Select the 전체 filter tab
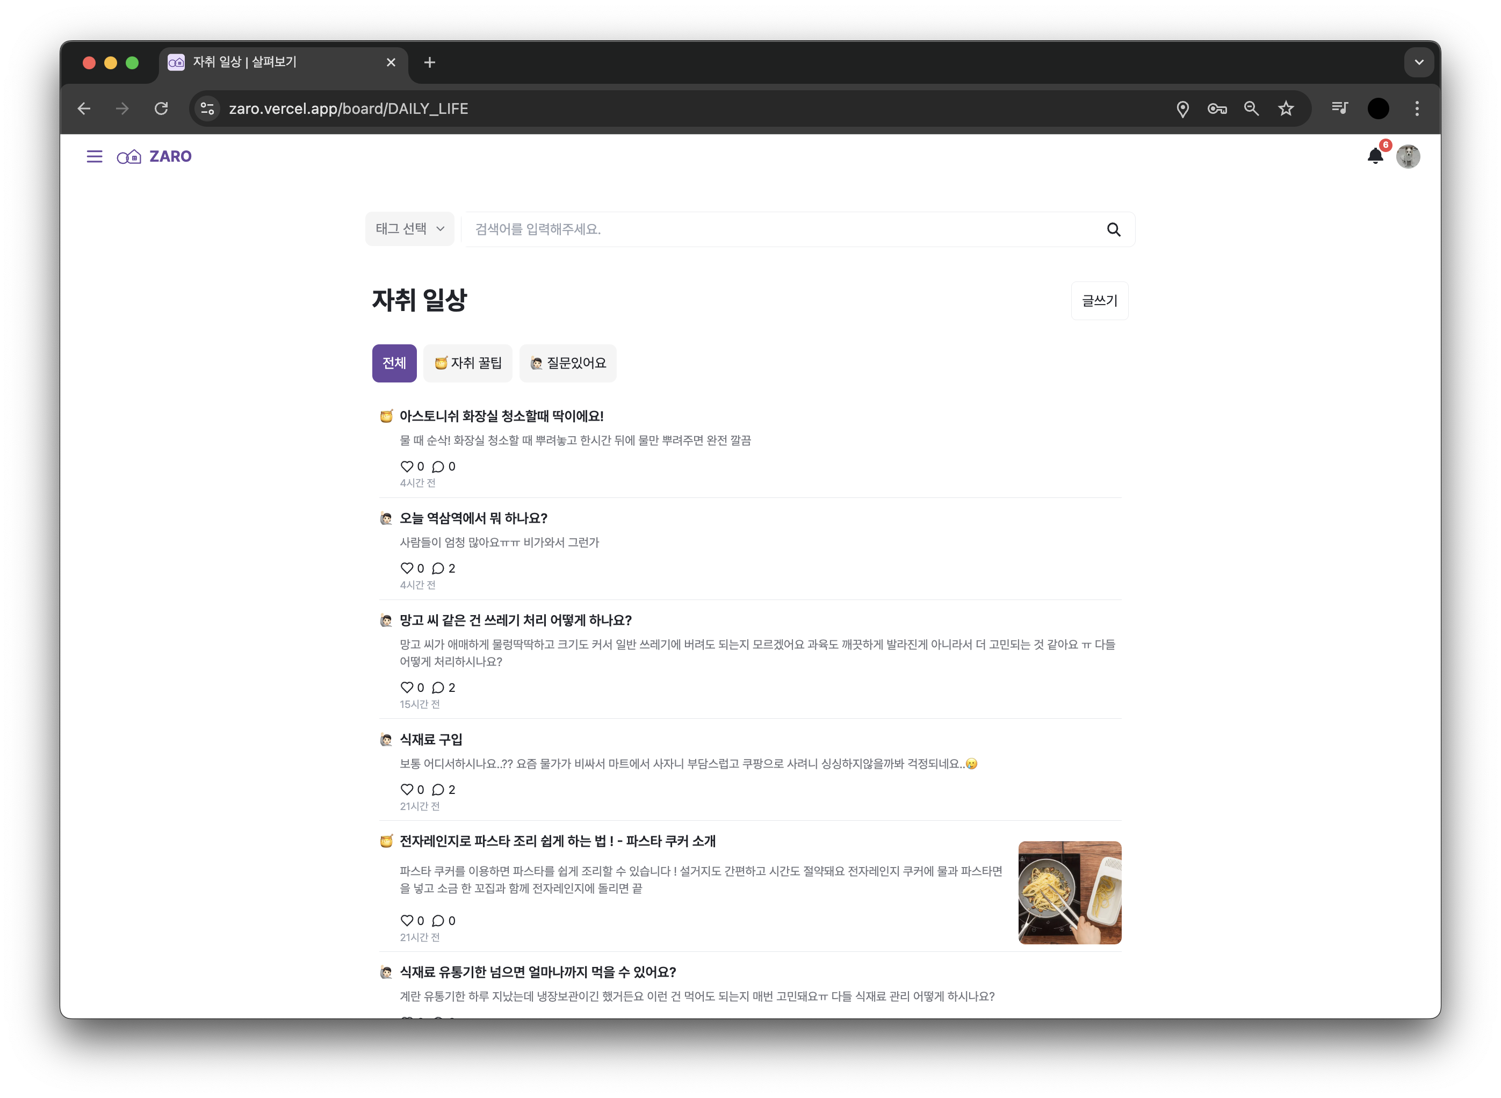The image size is (1501, 1098). 394,363
